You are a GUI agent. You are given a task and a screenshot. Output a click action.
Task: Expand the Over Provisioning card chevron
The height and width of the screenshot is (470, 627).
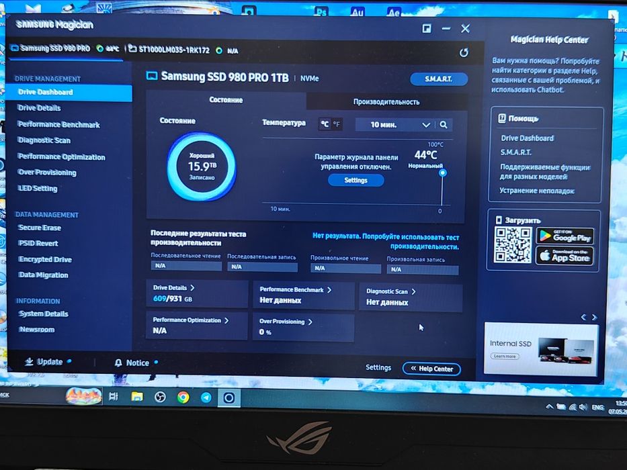310,322
